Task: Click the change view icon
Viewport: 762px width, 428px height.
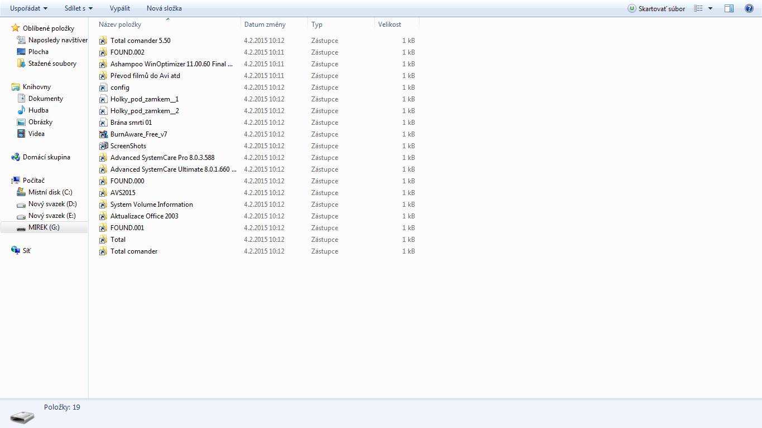Action: (698, 8)
